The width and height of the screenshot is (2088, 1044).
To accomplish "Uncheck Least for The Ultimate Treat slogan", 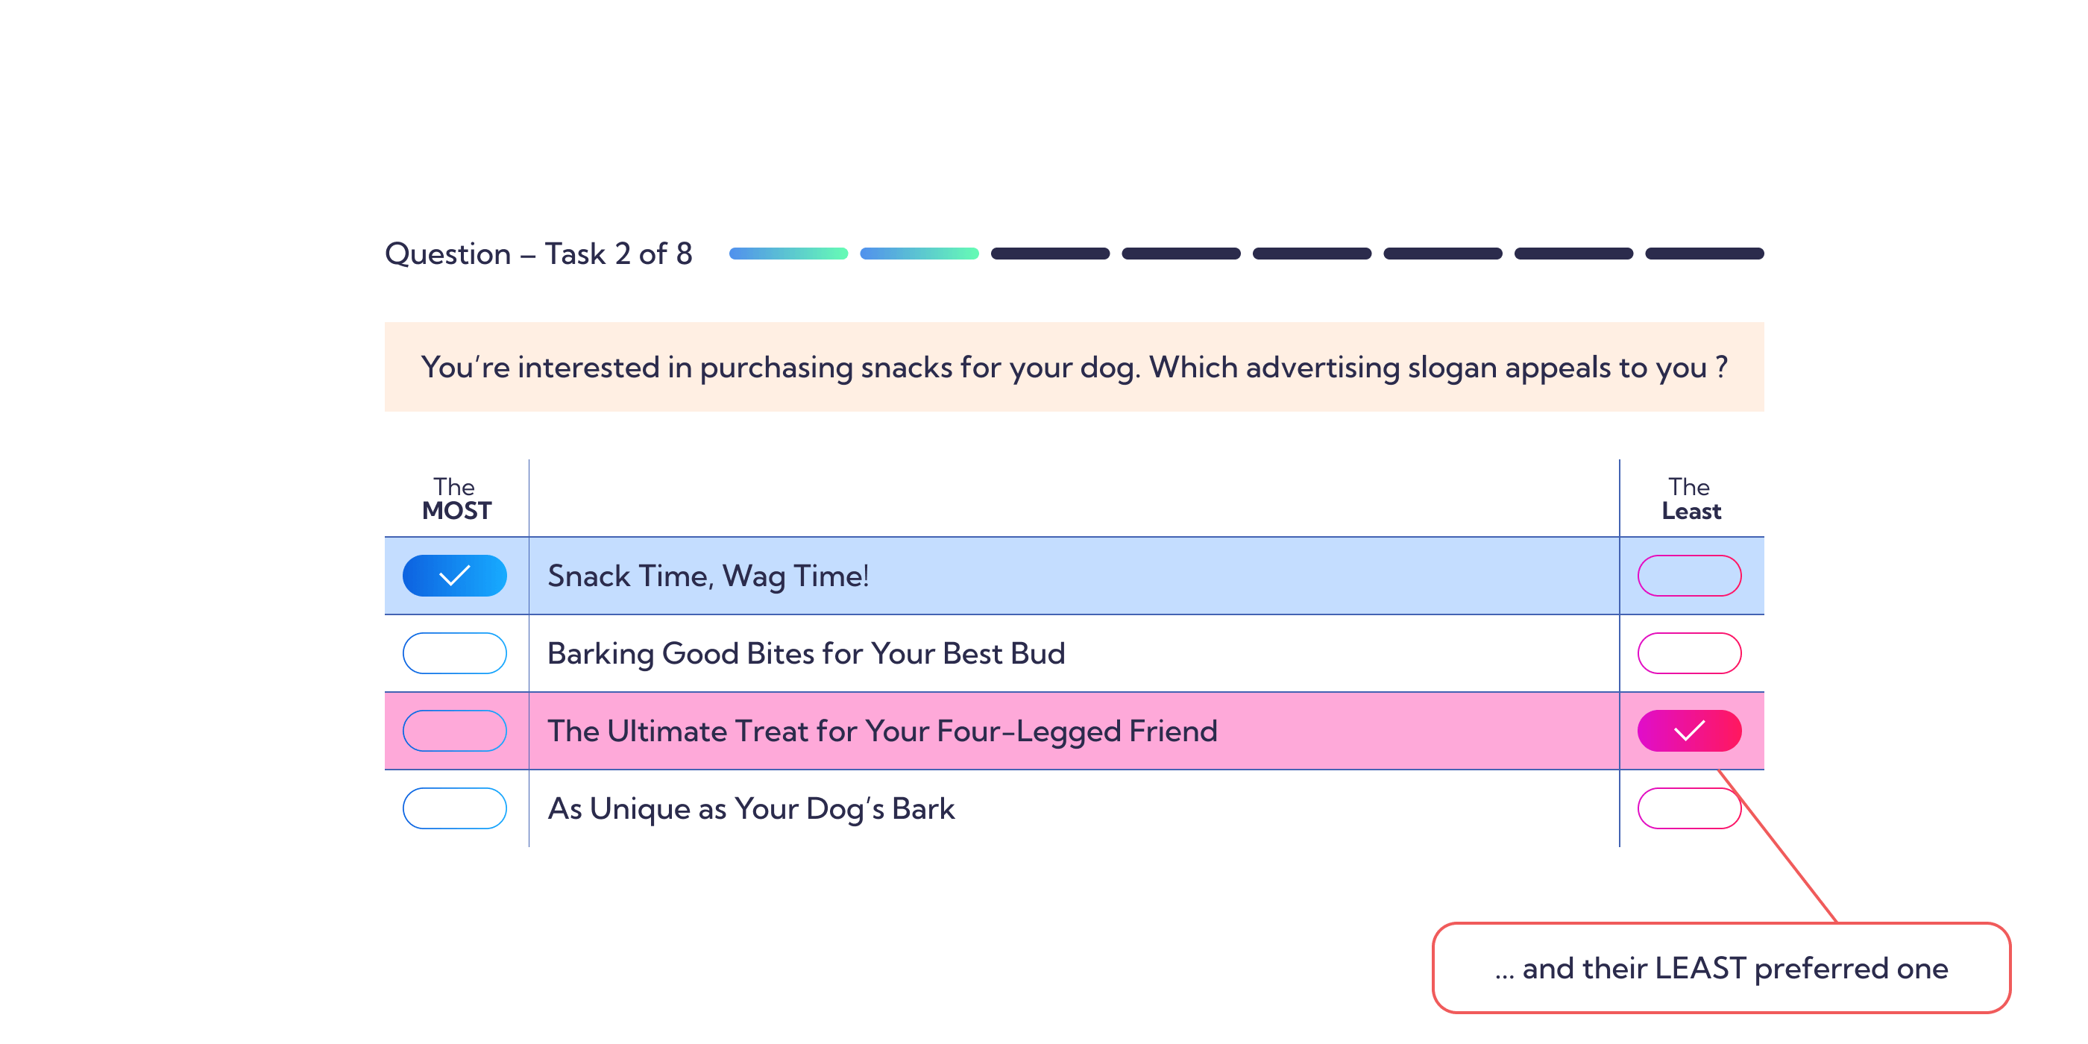I will click(x=1689, y=731).
